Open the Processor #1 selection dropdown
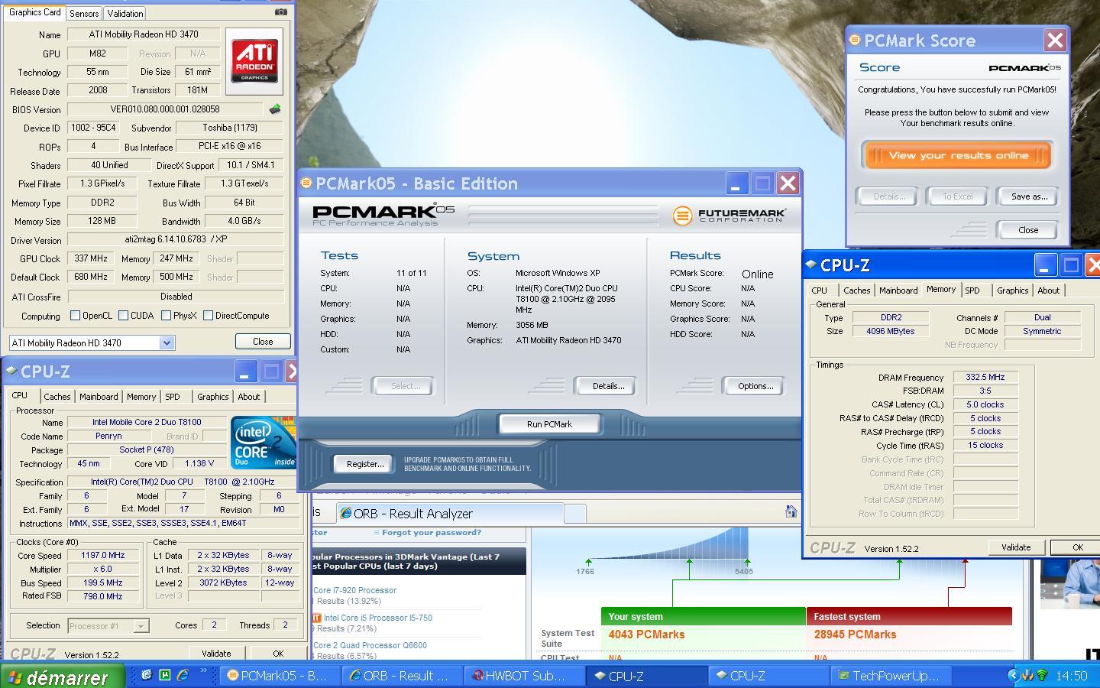Screen dimensions: 1100x688 (141, 625)
